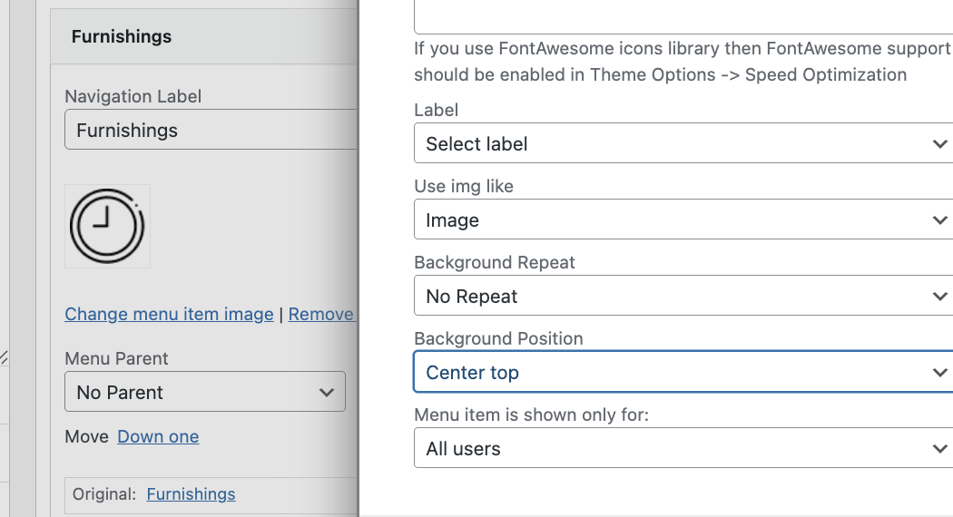
Task: Focus the Navigation Label text field
Action: click(211, 131)
